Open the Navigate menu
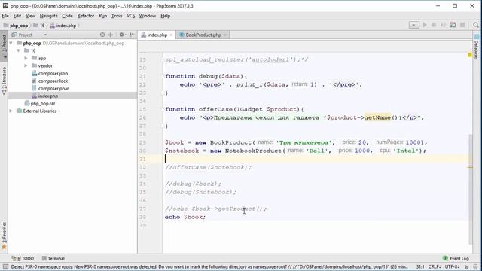The width and height of the screenshot is (482, 271). click(48, 16)
